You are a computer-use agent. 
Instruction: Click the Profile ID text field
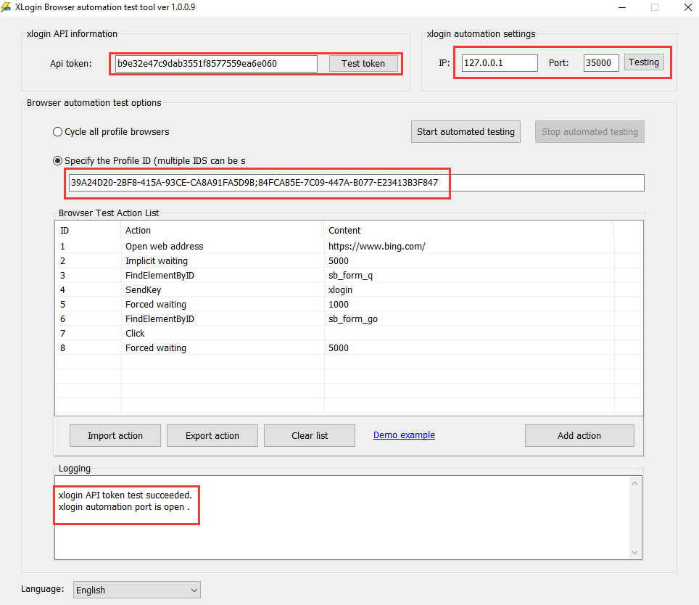tap(356, 183)
